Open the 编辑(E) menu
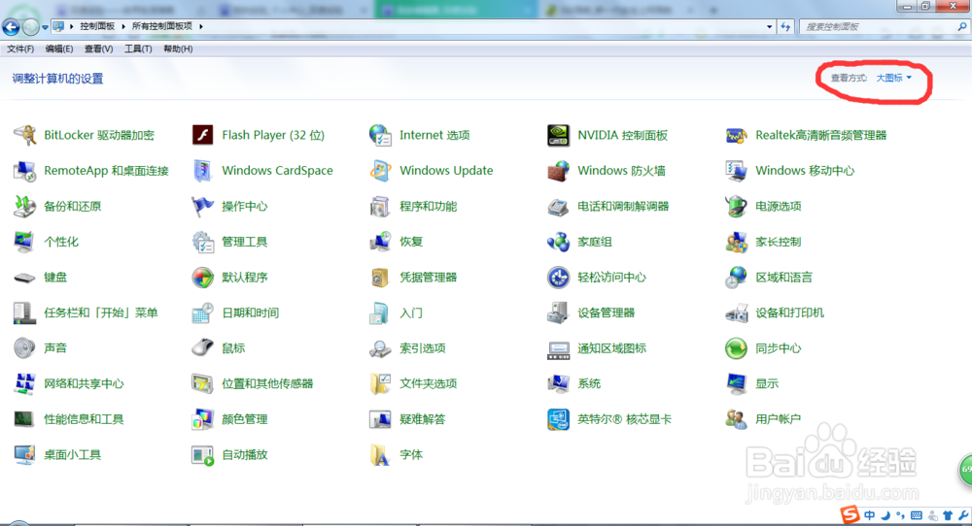Image resolution: width=972 pixels, height=526 pixels. coord(59,49)
